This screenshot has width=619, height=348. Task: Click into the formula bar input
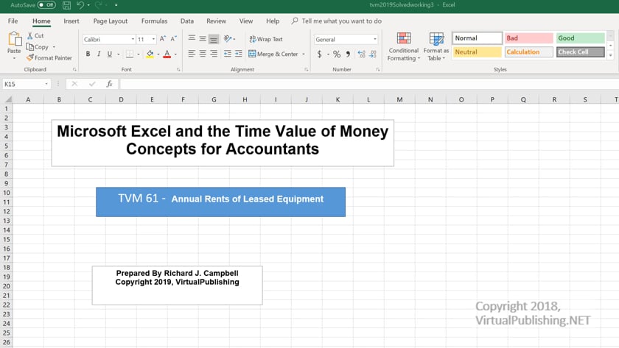(369, 84)
